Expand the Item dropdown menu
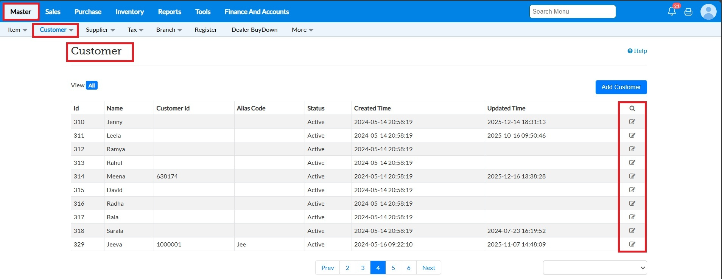This screenshot has width=722, height=279. pyautogui.click(x=17, y=30)
